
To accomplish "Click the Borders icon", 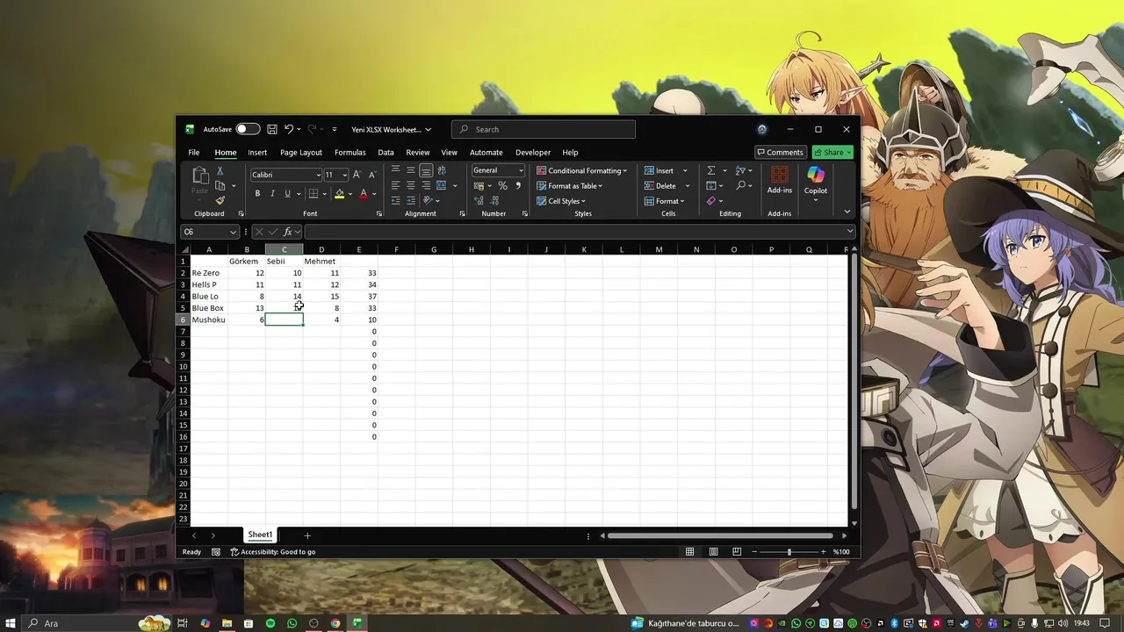I will coord(313,194).
